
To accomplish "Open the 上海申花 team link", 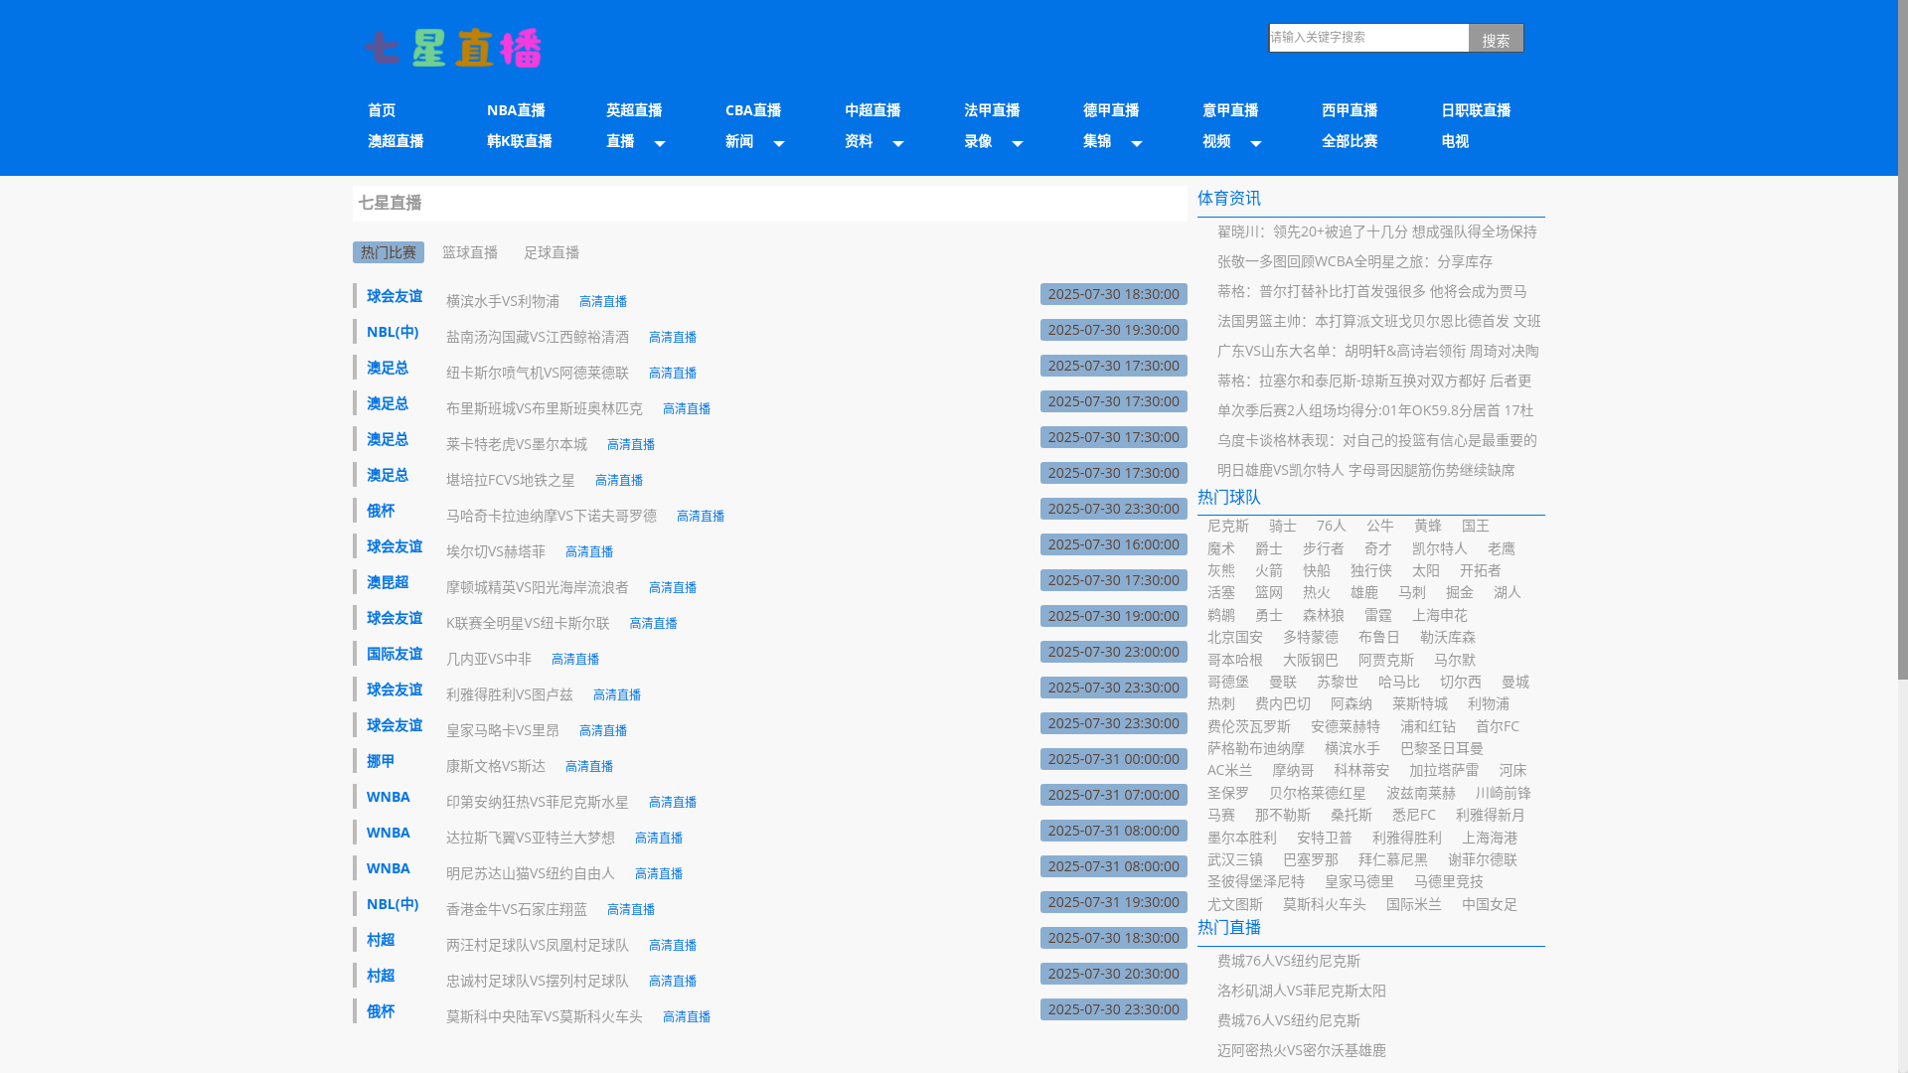I will [1440, 615].
